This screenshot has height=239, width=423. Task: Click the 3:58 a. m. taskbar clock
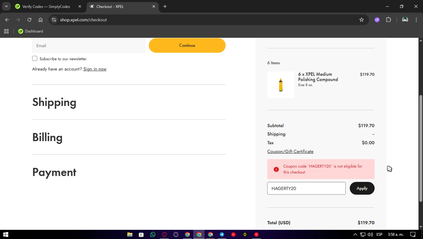pos(396,234)
